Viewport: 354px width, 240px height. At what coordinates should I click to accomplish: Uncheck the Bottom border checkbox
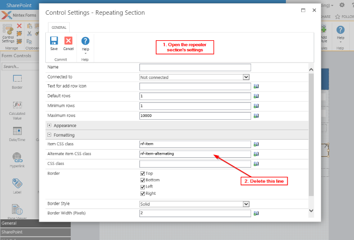tap(143, 180)
